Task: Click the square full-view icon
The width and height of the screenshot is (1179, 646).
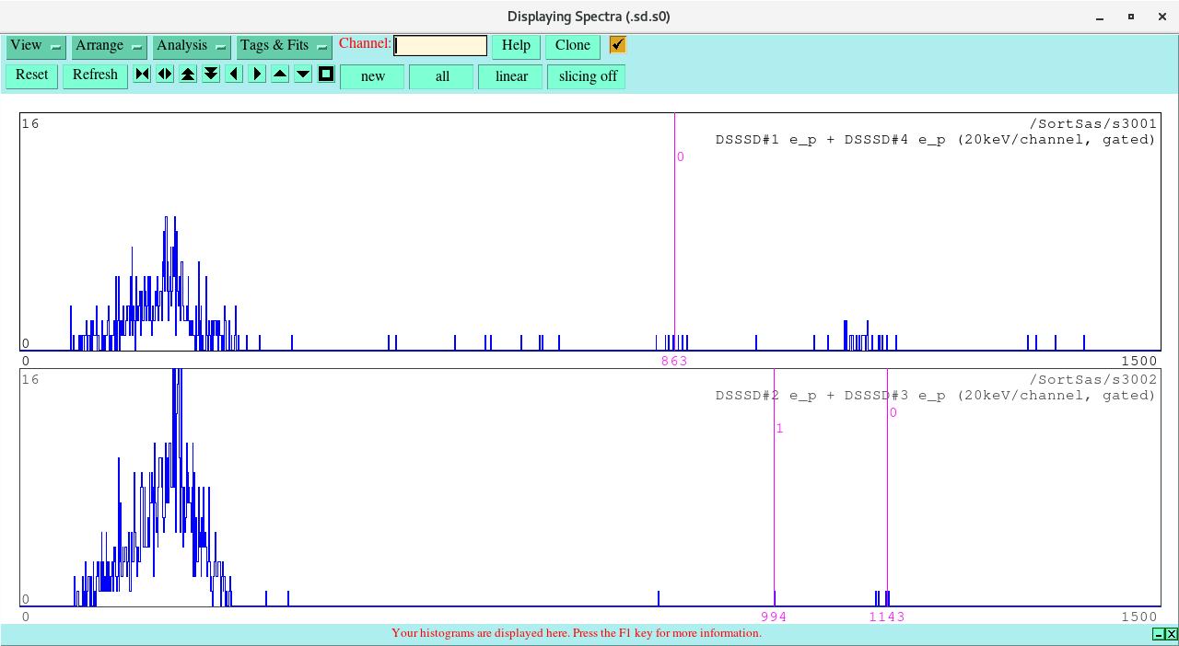Action: pyautogui.click(x=325, y=74)
